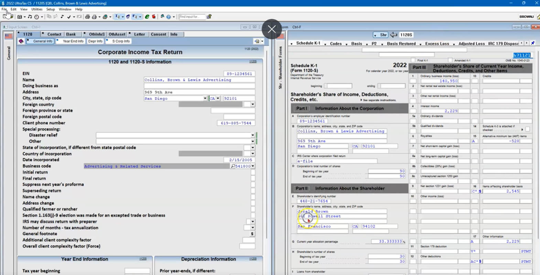Check the Initial return checkbox
This screenshot has height=275, width=540.
pos(253,172)
